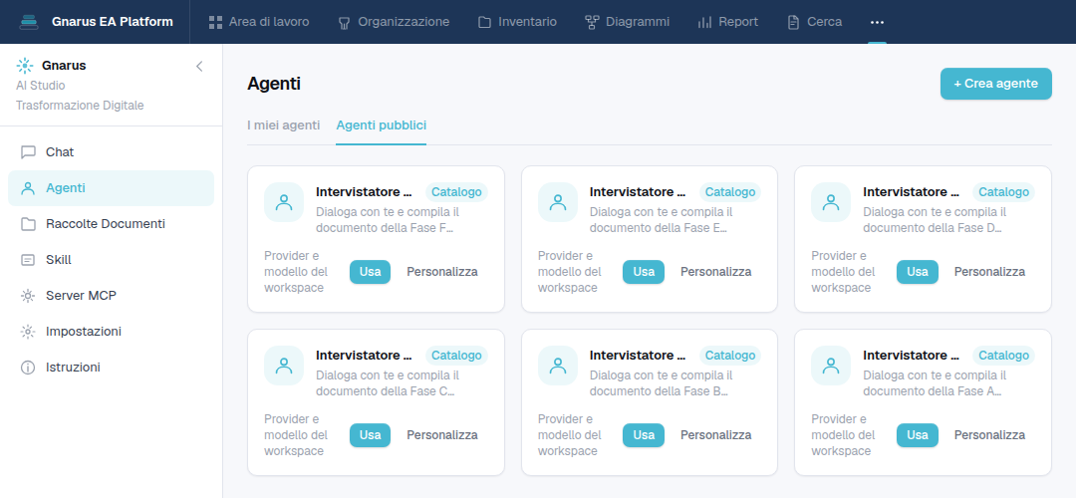Click the avatar icon of Fase A agent
Viewport: 1076px width, 498px height.
point(831,366)
